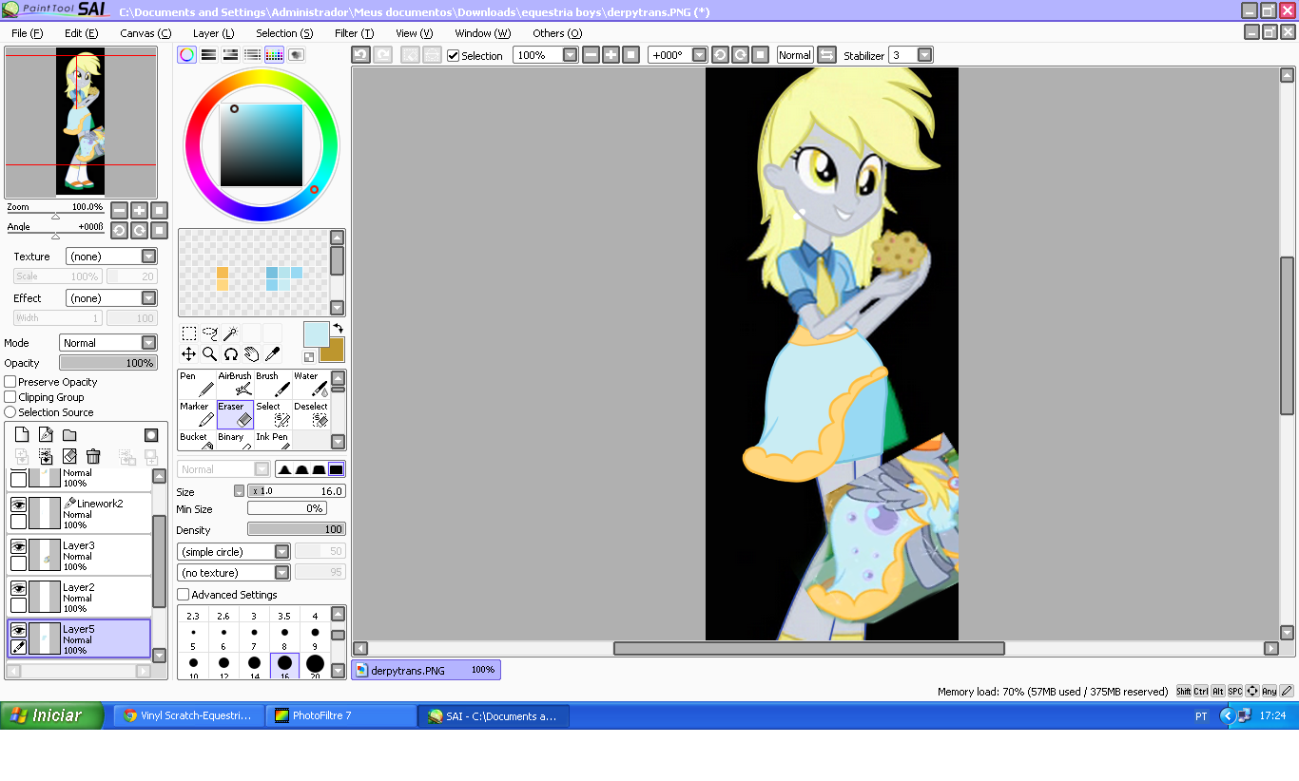Select the Brush tool
1299x781 pixels.
click(273, 384)
